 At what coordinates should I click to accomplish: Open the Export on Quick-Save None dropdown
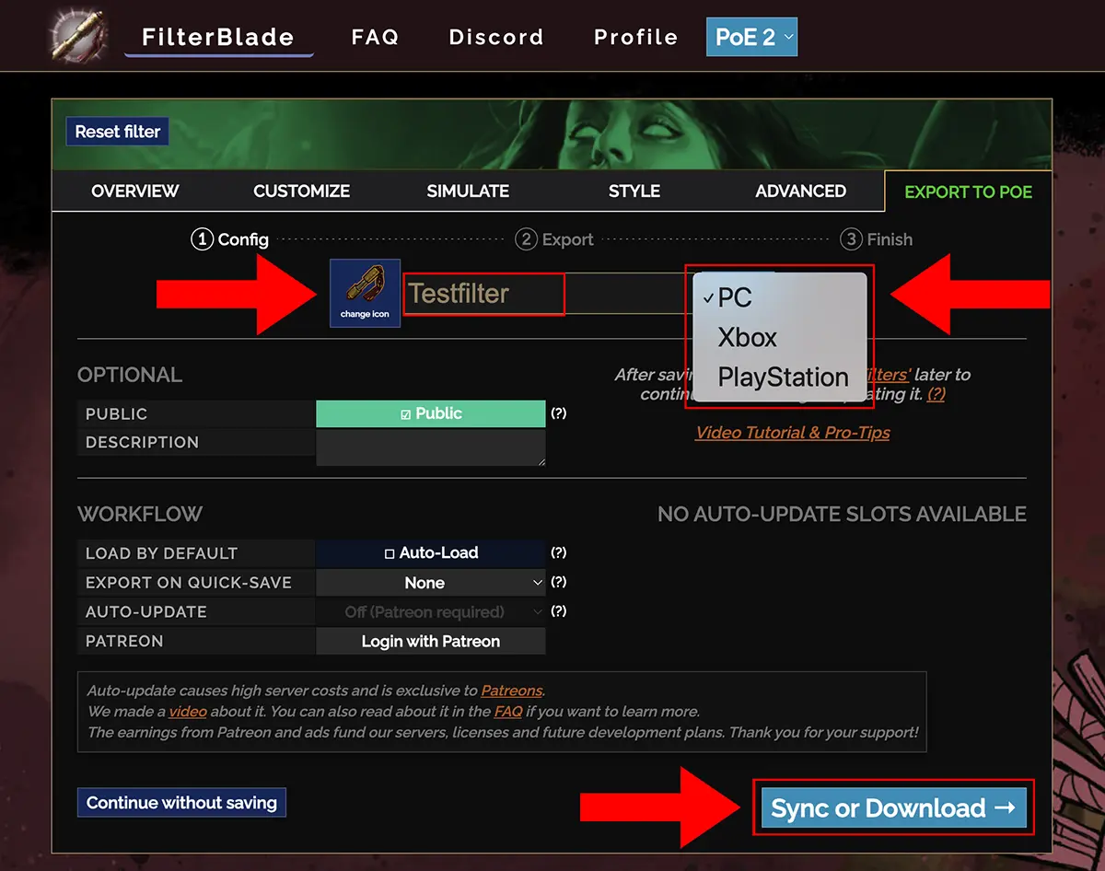430,582
